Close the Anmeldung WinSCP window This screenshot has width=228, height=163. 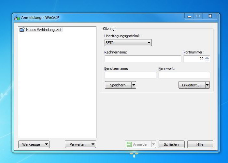tap(210, 16)
